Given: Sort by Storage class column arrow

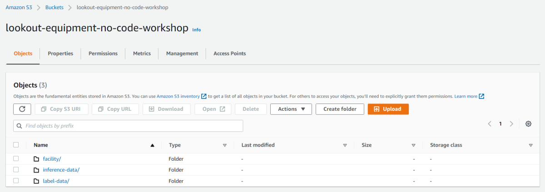Looking at the screenshot, I should (531, 145).
